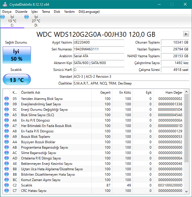This screenshot has width=192, height=197.
Task: Click the İyi 50 % health status button
Action: tap(17, 55)
